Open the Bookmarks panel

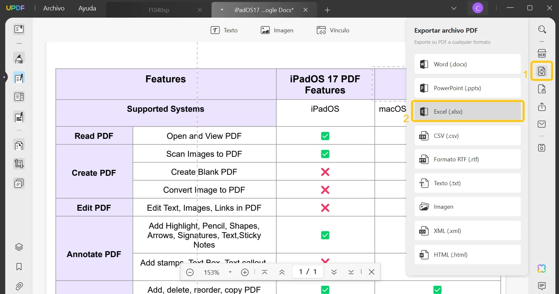pyautogui.click(x=19, y=267)
